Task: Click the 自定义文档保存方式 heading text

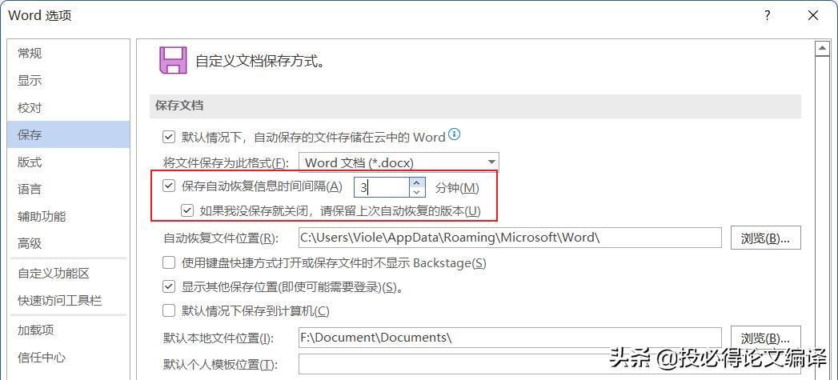Action: coord(260,61)
